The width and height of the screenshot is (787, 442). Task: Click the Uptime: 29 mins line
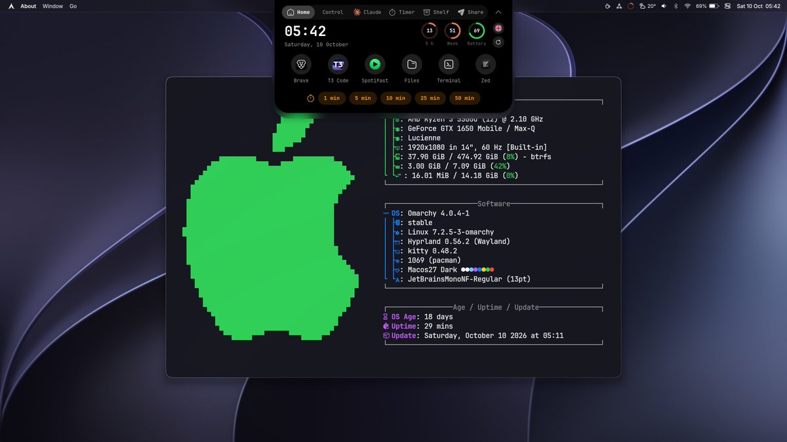click(418, 326)
